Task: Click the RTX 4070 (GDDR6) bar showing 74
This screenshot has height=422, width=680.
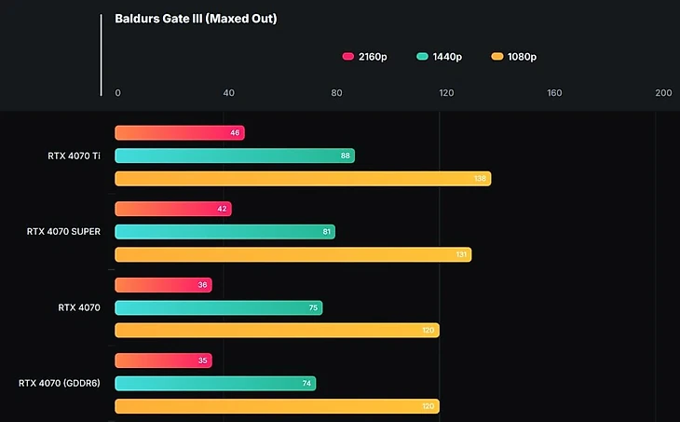Action: tap(215, 383)
